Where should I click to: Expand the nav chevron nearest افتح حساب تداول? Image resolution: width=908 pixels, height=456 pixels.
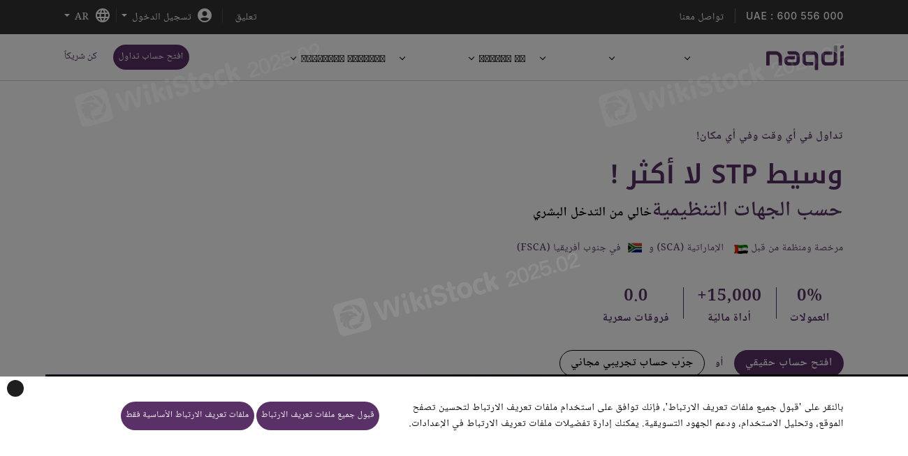[x=293, y=59]
